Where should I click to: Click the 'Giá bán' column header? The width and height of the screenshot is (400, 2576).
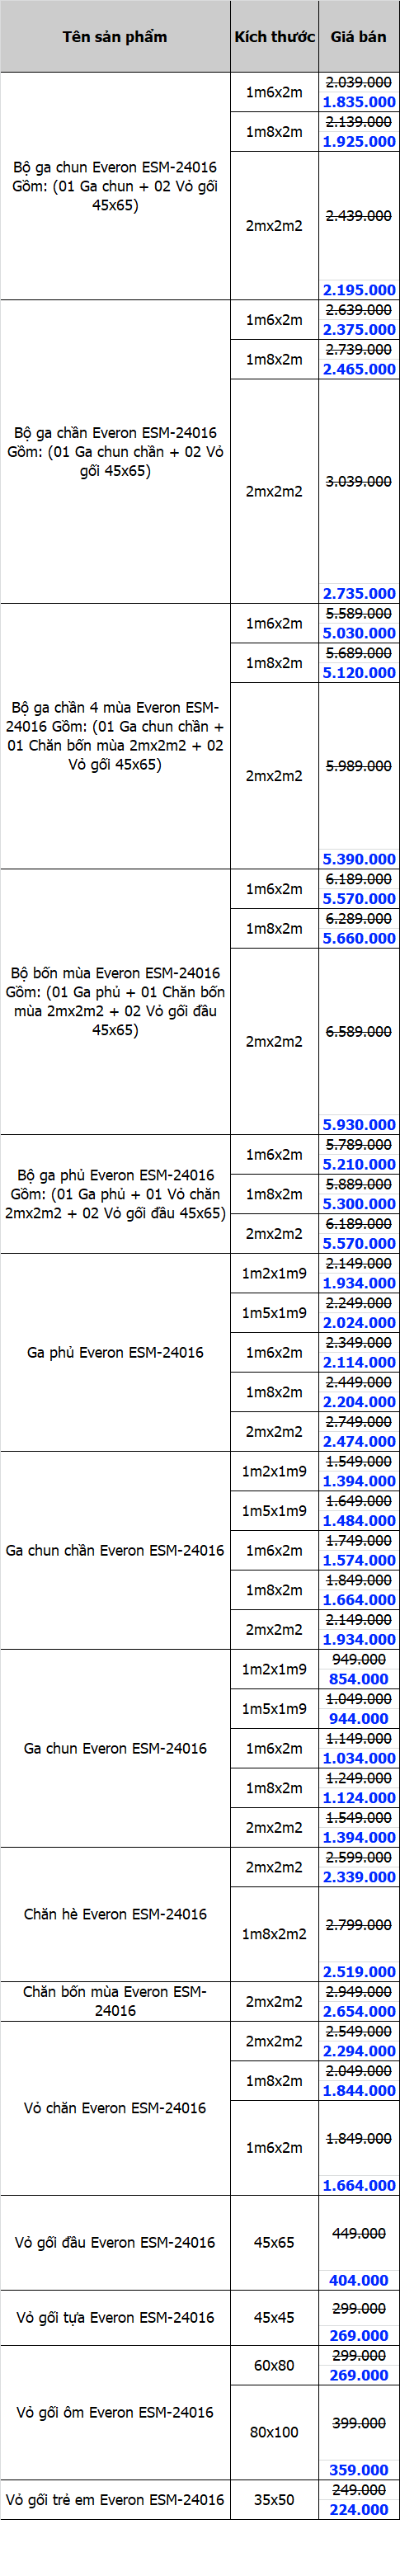pyautogui.click(x=359, y=36)
